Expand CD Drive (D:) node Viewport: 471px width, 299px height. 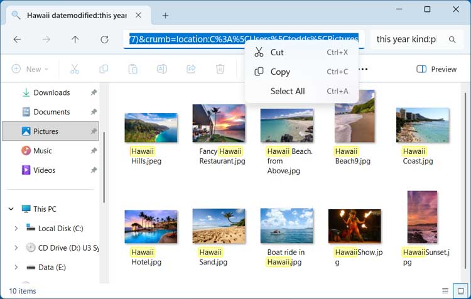pos(16,248)
